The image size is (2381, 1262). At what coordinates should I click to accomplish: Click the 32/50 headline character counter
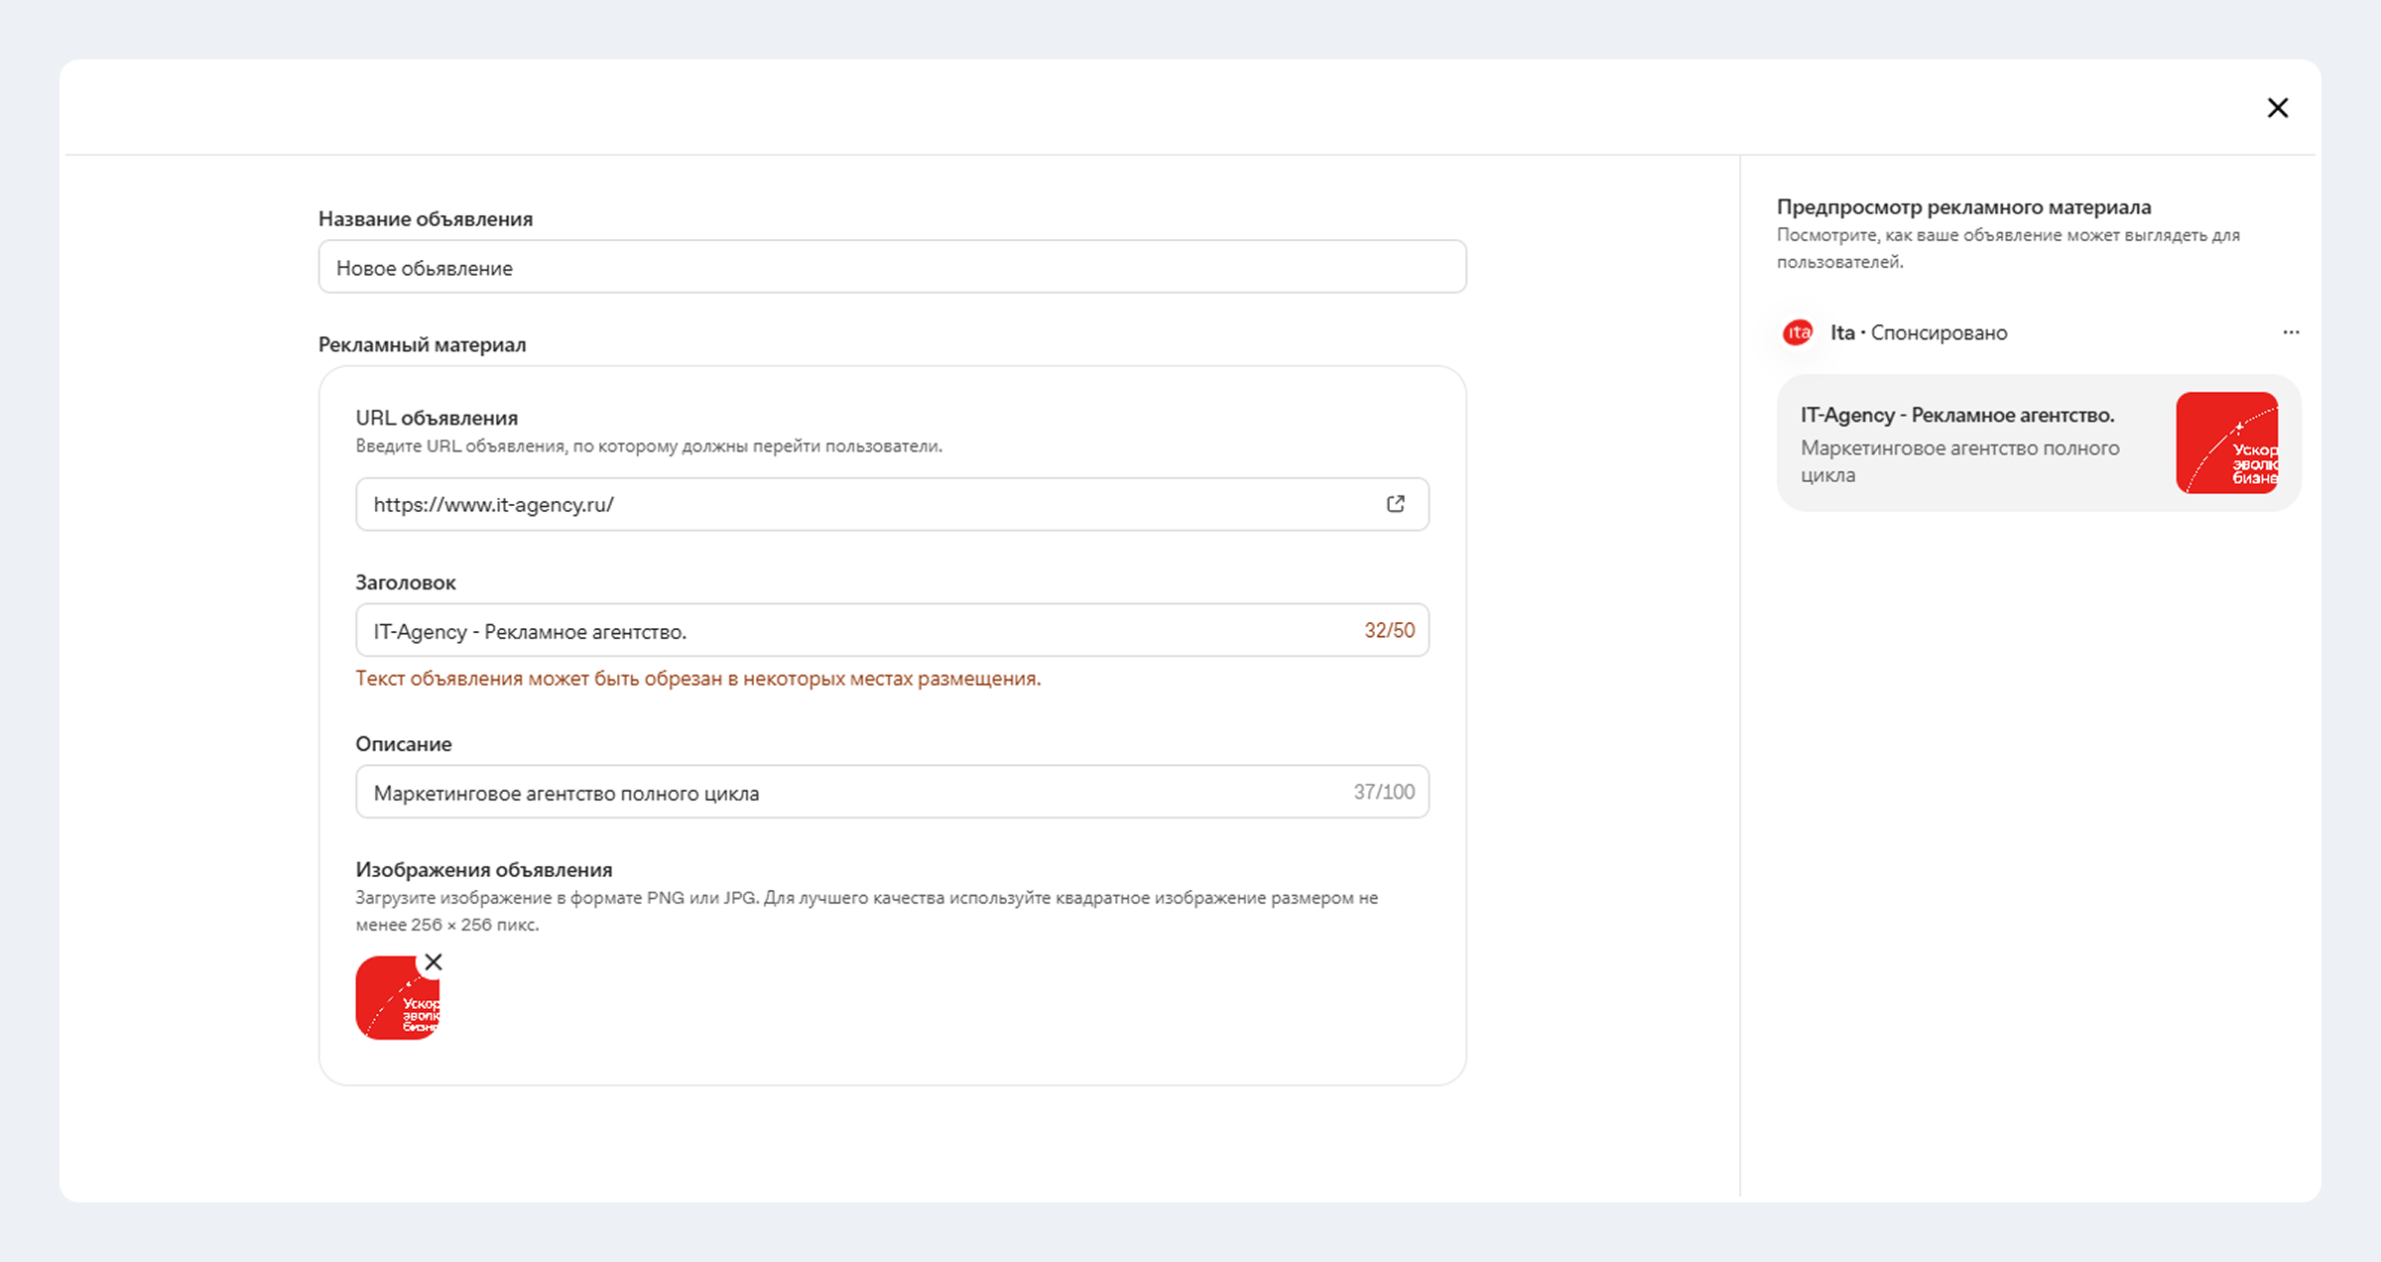1389,630
